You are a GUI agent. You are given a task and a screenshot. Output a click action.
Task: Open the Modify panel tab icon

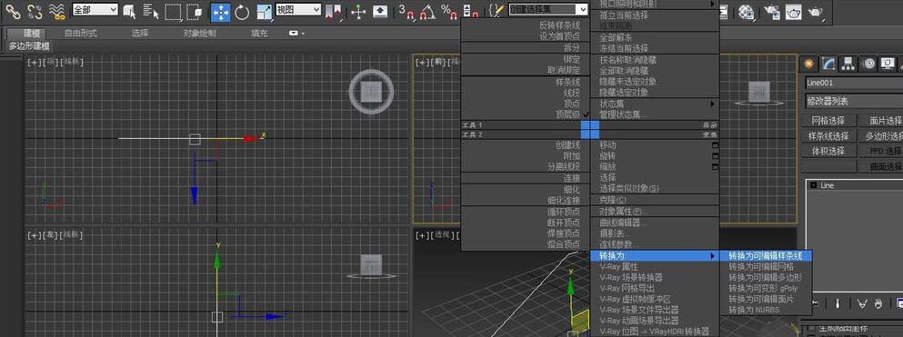828,64
